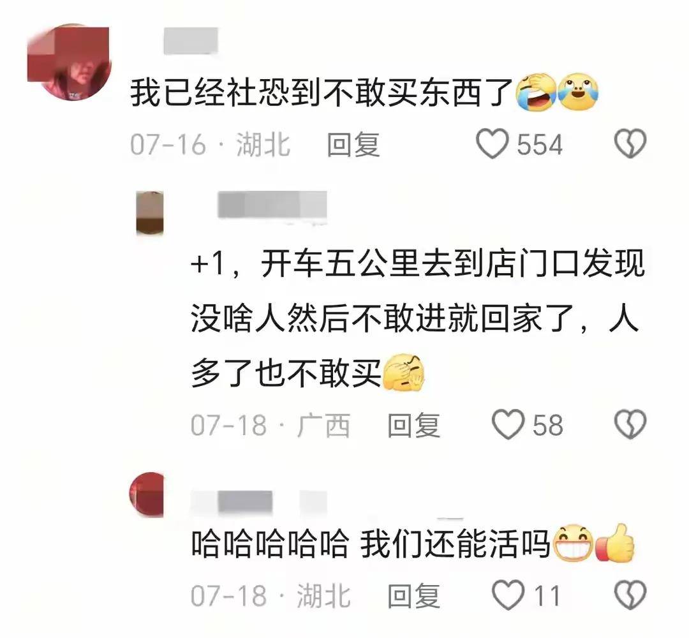Open the red avatar beside 哈哈哈哈哈 reply
Viewport: 689px width, 638px height.
click(x=147, y=494)
